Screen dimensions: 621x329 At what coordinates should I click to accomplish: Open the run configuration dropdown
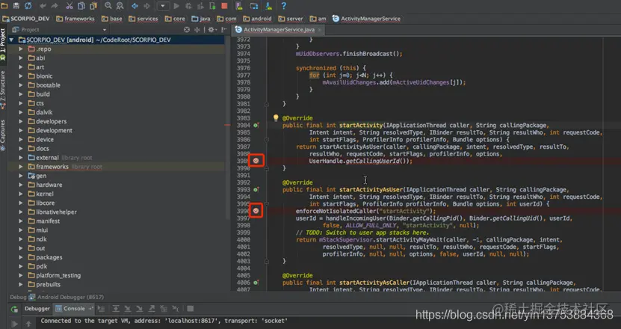(x=163, y=6)
